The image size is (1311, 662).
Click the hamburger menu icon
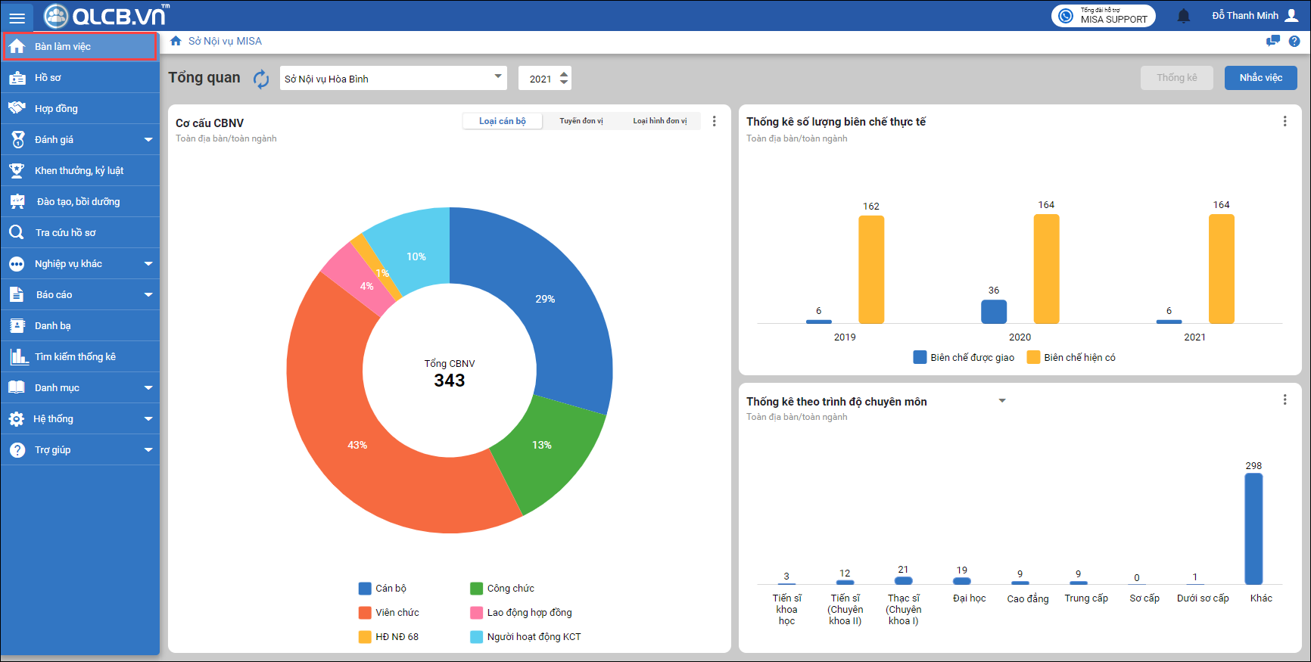coord(17,17)
